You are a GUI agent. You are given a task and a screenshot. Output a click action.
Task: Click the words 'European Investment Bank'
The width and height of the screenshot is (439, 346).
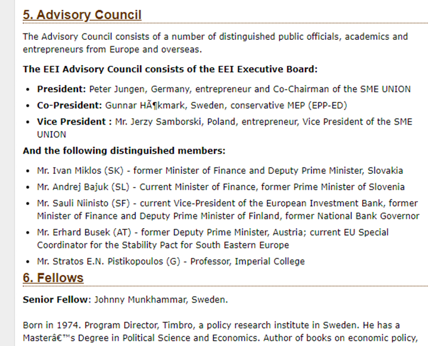click(338, 203)
